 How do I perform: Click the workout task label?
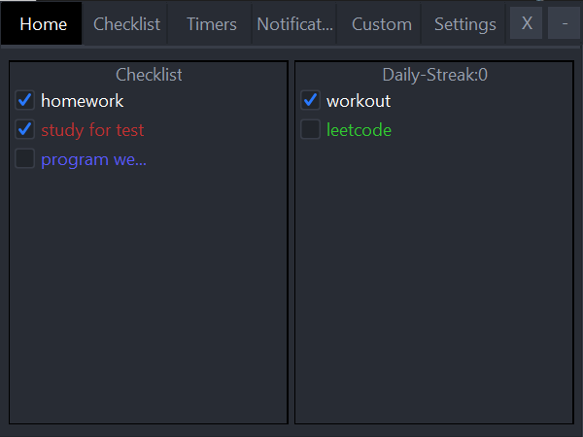pyautogui.click(x=359, y=101)
